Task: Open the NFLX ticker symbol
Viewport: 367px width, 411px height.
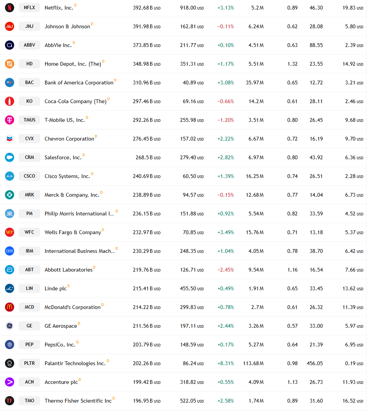Action: click(29, 8)
